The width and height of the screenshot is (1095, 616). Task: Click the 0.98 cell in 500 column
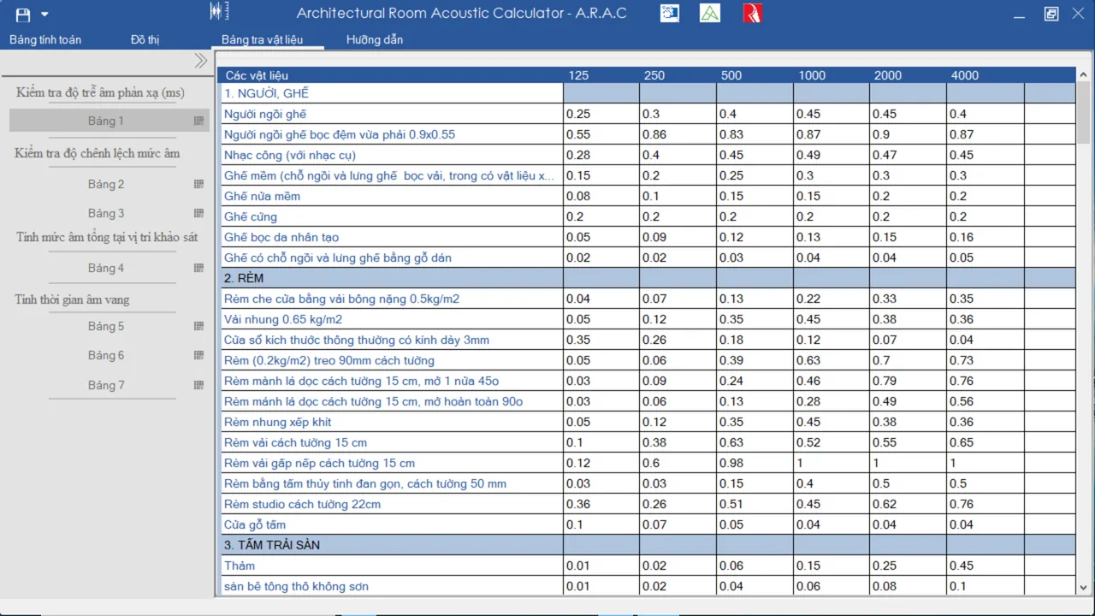(x=755, y=463)
